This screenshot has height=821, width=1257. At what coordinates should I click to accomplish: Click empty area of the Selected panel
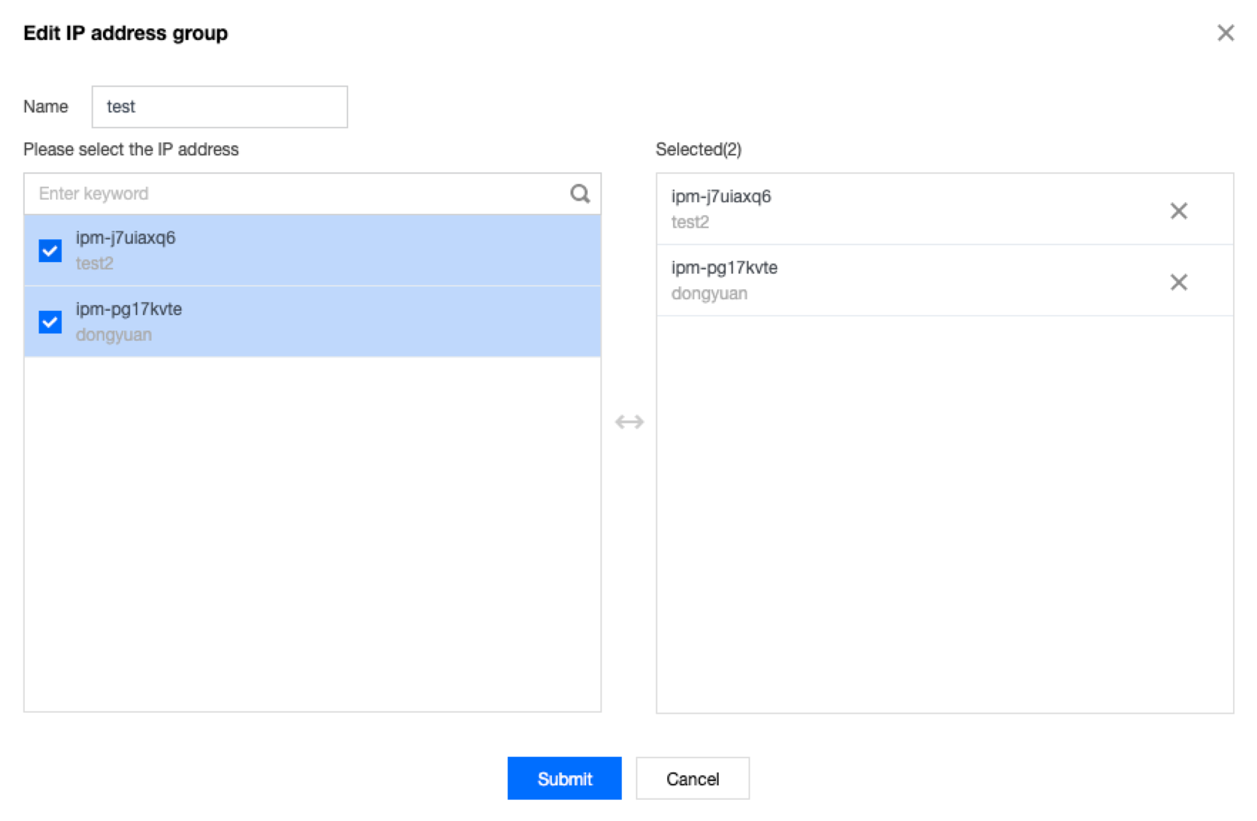coord(944,511)
